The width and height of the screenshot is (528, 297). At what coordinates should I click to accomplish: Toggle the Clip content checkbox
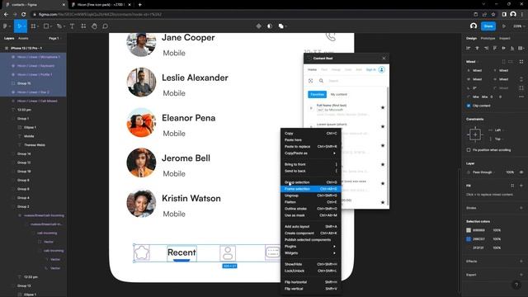pos(469,106)
